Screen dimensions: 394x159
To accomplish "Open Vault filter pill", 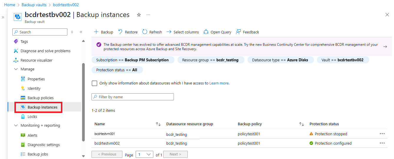I will click(343, 60).
